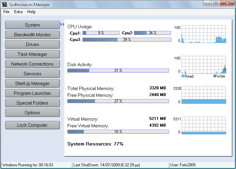The height and width of the screenshot is (169, 236).
Task: Click the Cpu3 usage bar showing 39 %
Action: (x=127, y=40)
